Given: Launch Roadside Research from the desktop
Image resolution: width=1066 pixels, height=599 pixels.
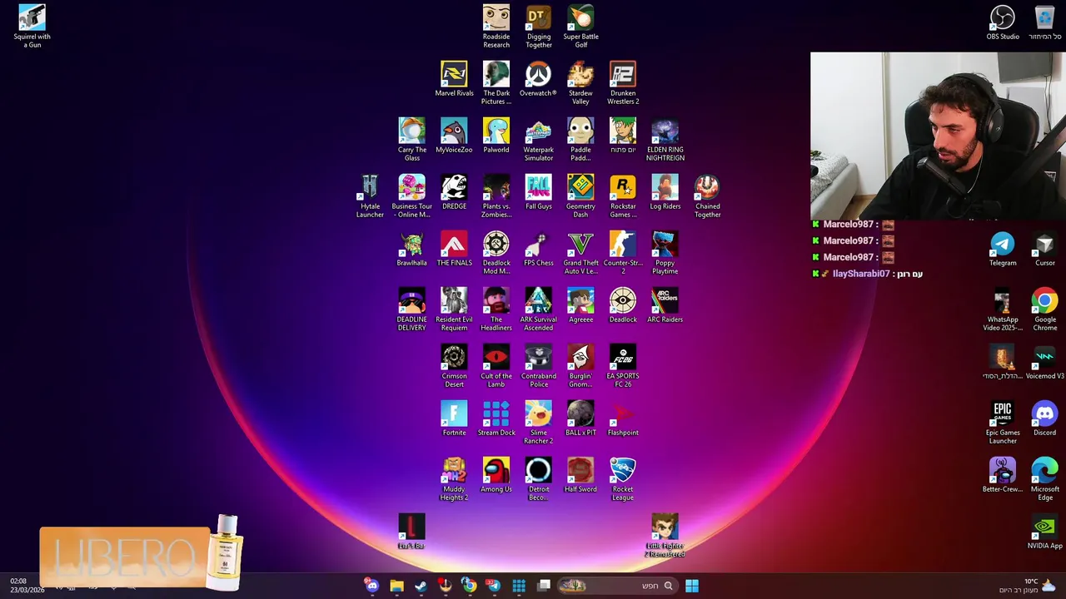Looking at the screenshot, I should pos(496,26).
